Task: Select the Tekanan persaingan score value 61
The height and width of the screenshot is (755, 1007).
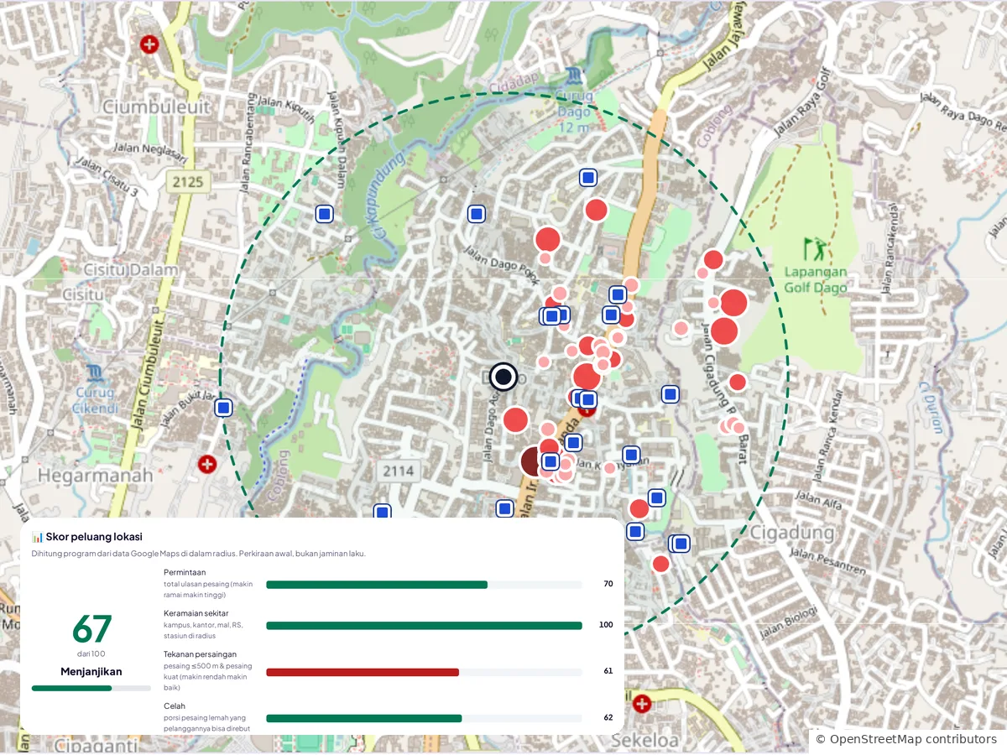Action: click(x=608, y=671)
